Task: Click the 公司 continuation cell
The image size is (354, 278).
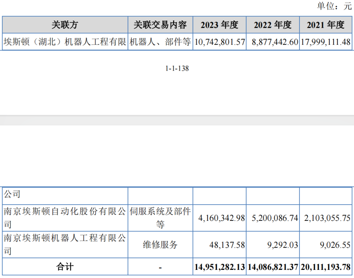Action: click(65, 196)
